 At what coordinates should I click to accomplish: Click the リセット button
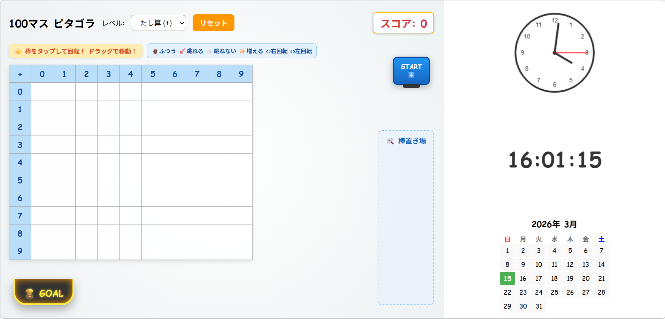click(x=213, y=23)
